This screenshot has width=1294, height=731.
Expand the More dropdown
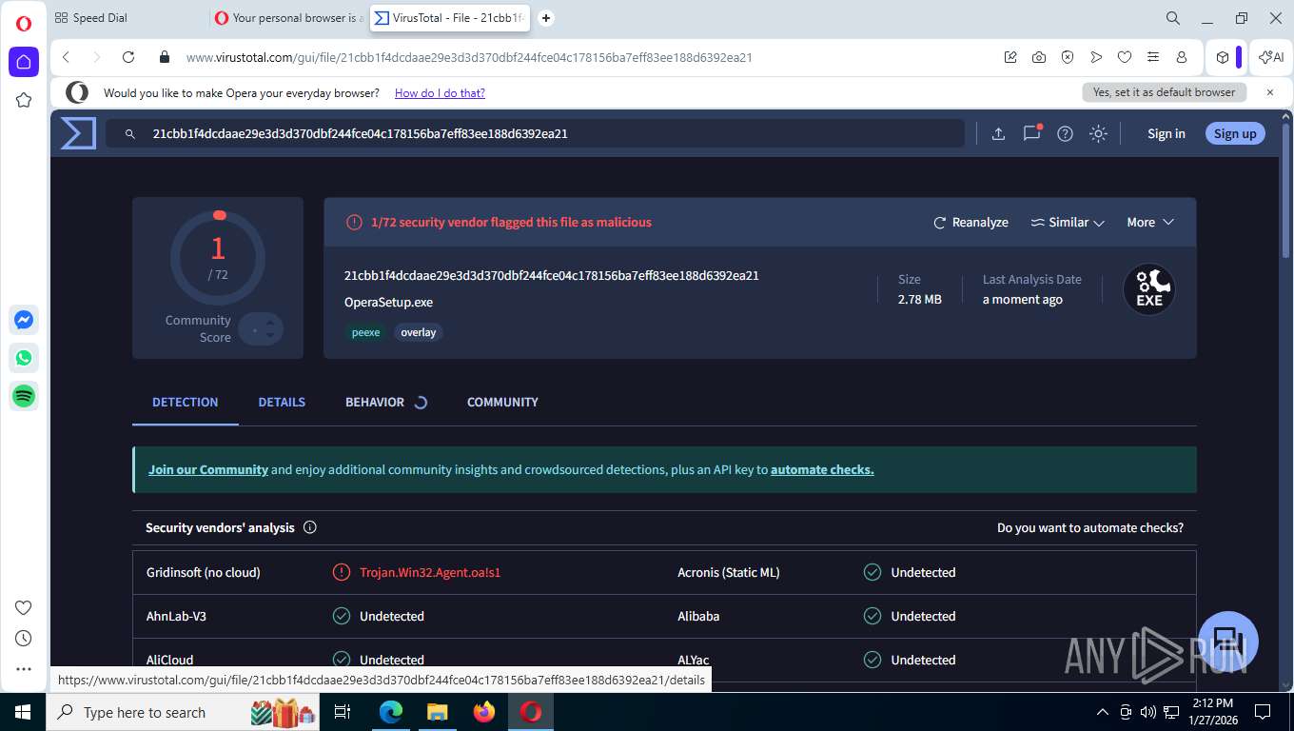coord(1150,222)
